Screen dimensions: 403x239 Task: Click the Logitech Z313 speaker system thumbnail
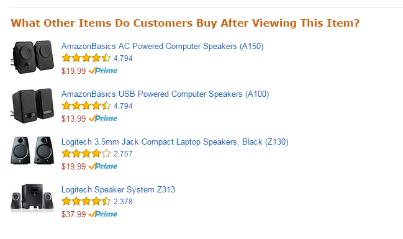(x=32, y=198)
